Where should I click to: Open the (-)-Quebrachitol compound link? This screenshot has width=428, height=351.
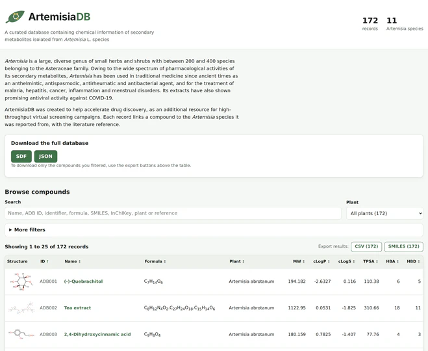(x=83, y=281)
